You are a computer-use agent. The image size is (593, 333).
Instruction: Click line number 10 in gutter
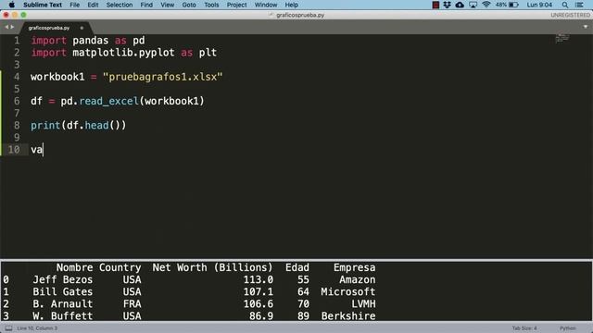click(14, 150)
